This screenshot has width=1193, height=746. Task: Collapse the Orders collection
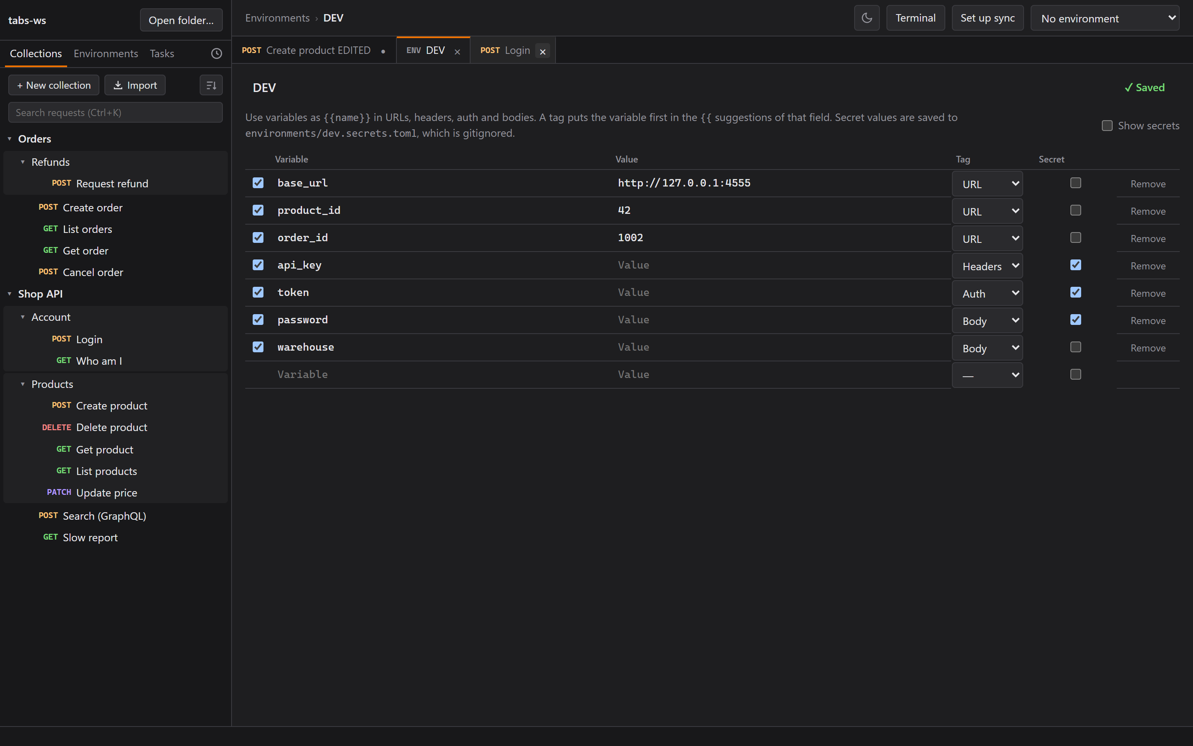point(10,139)
